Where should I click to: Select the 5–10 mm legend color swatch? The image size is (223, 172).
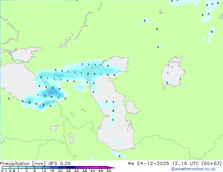[x=38, y=167]
